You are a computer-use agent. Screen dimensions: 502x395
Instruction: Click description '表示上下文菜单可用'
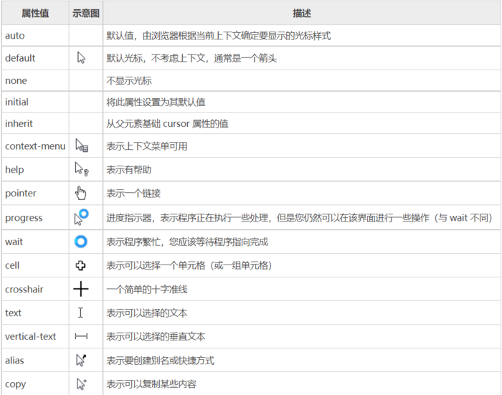(146, 146)
